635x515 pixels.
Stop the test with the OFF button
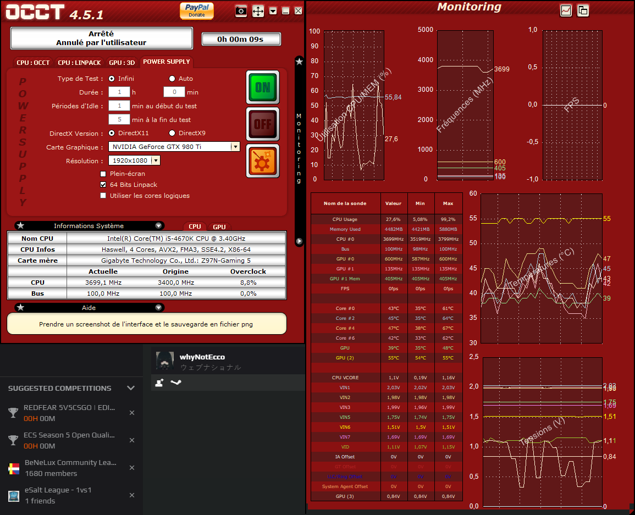[263, 124]
